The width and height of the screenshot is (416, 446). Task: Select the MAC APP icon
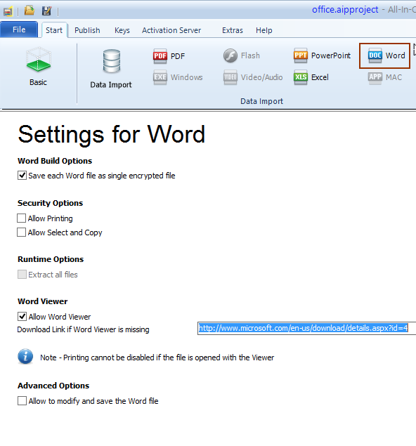(x=375, y=77)
